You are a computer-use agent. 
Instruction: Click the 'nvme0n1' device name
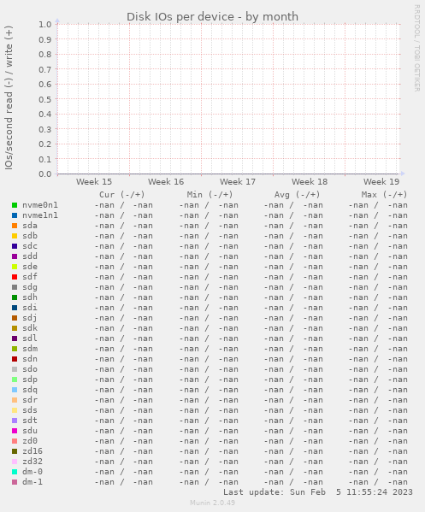[40, 205]
